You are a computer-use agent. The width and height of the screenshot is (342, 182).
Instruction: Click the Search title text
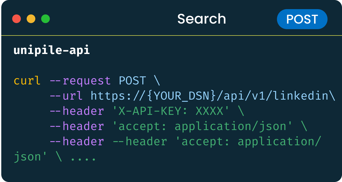(201, 18)
